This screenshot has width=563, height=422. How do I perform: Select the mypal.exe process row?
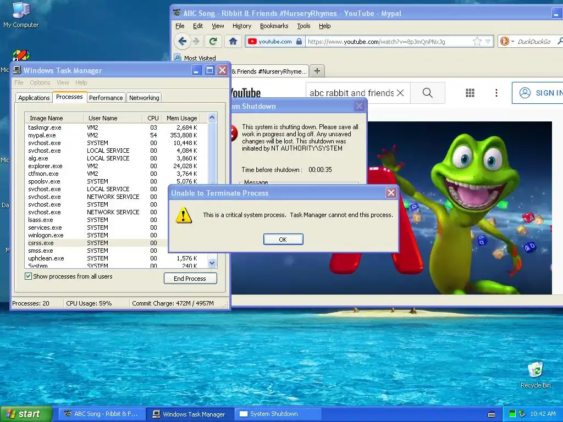click(x=116, y=135)
